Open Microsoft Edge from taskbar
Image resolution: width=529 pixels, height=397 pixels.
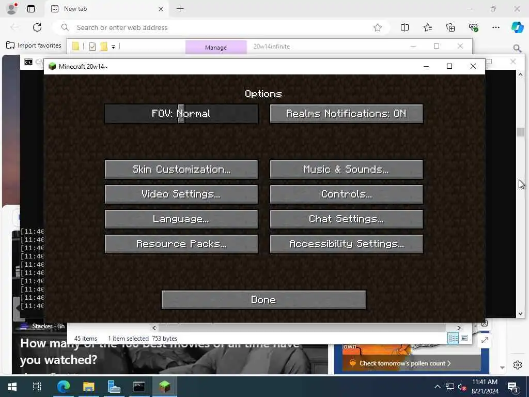[63, 387]
